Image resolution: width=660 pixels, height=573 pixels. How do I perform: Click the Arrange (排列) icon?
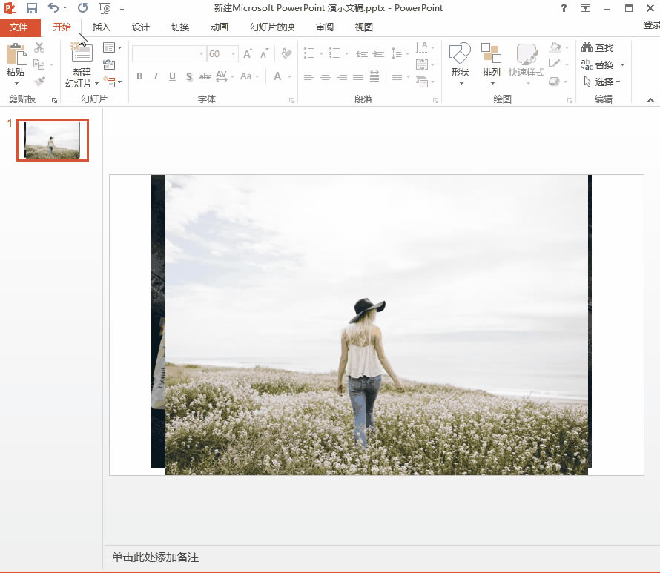[x=491, y=54]
